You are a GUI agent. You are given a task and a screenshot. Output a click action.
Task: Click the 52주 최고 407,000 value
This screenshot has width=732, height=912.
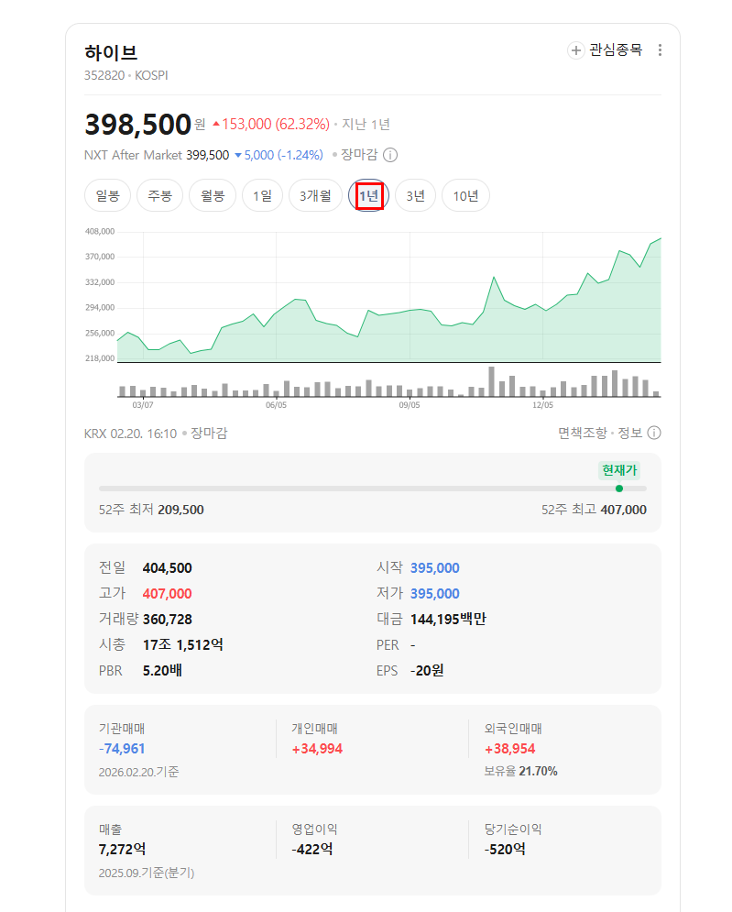click(623, 511)
